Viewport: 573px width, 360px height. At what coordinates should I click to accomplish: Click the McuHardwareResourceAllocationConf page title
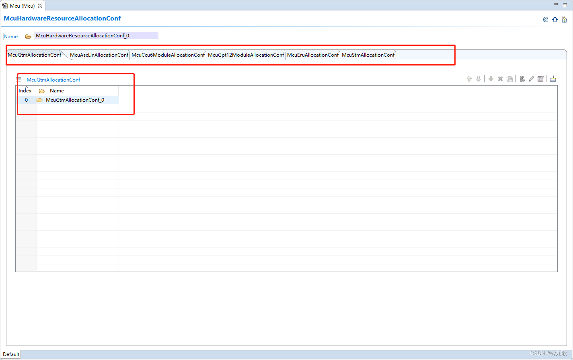click(62, 18)
